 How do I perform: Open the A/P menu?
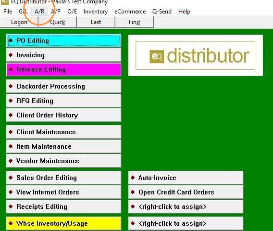click(56, 12)
